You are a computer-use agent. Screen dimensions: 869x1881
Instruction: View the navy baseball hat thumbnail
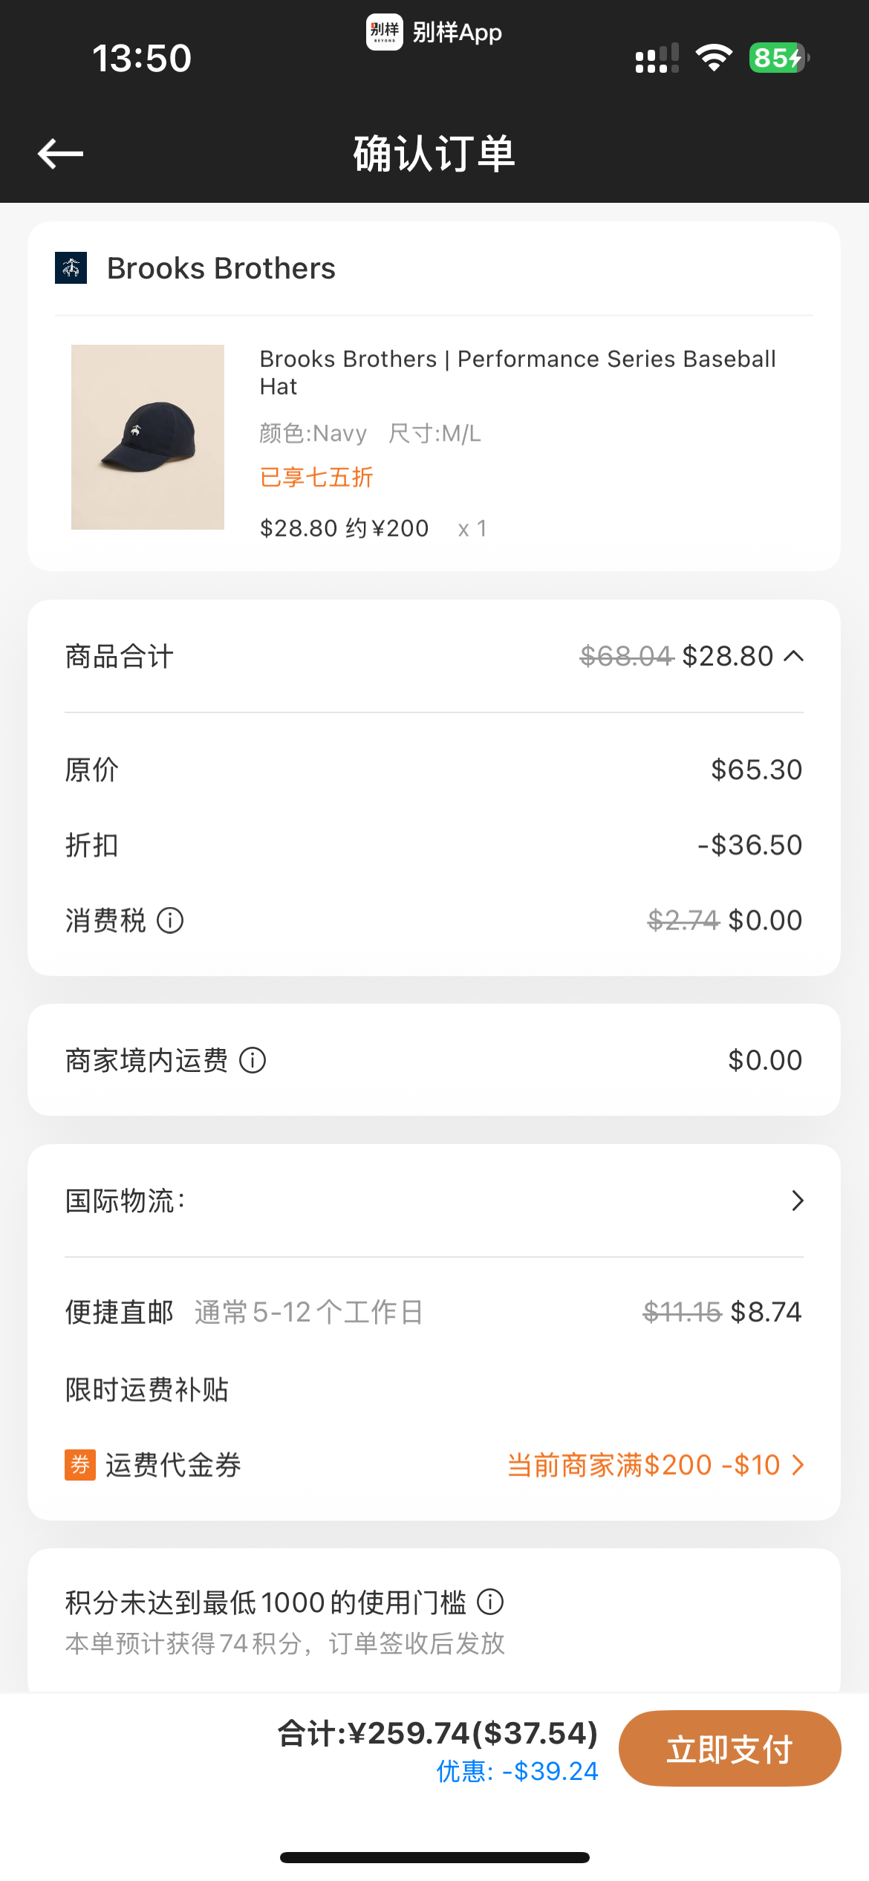148,437
